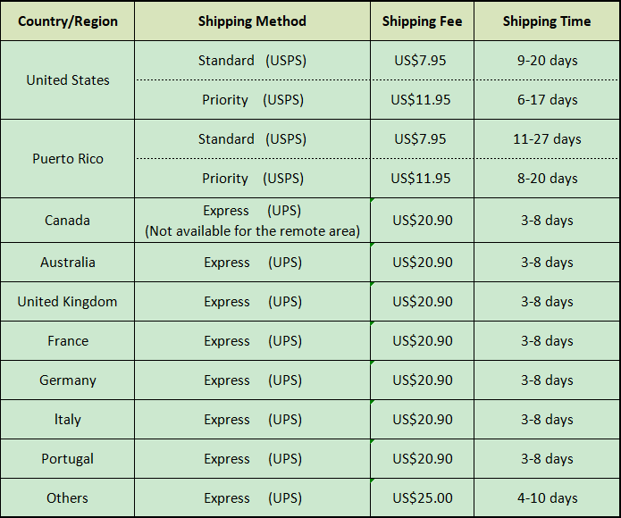The width and height of the screenshot is (621, 518).
Task: Click the Canada row country cell
Action: click(x=67, y=221)
